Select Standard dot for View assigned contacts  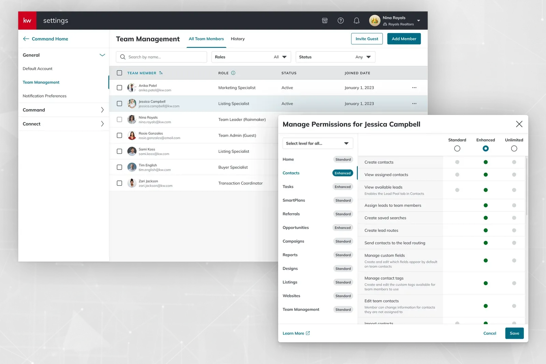tap(457, 175)
